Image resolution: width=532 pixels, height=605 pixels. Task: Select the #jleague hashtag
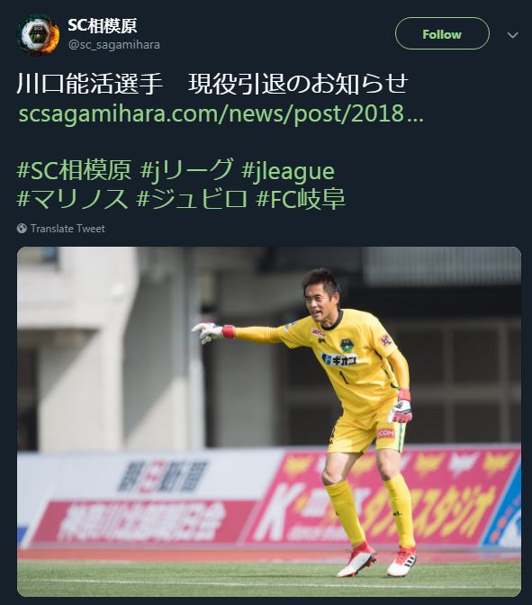[288, 171]
